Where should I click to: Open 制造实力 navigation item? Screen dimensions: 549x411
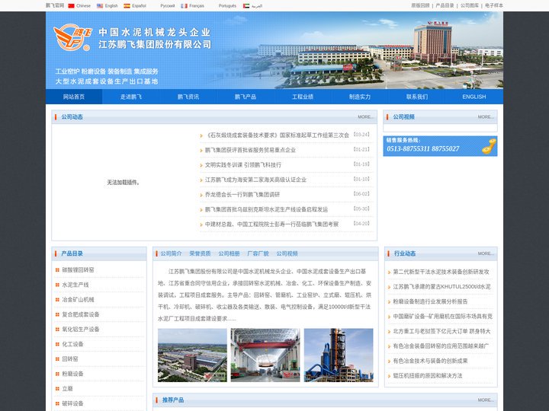(x=360, y=97)
